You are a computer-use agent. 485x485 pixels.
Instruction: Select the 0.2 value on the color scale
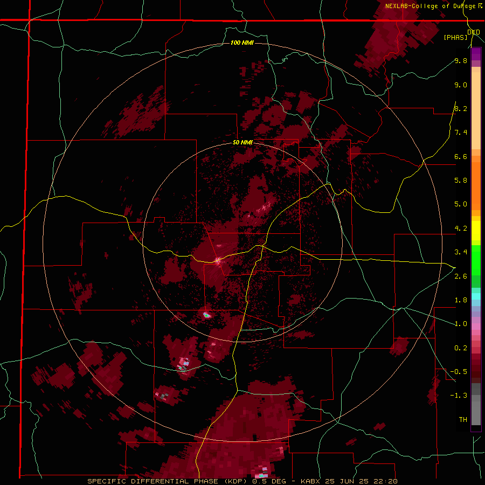click(x=461, y=348)
